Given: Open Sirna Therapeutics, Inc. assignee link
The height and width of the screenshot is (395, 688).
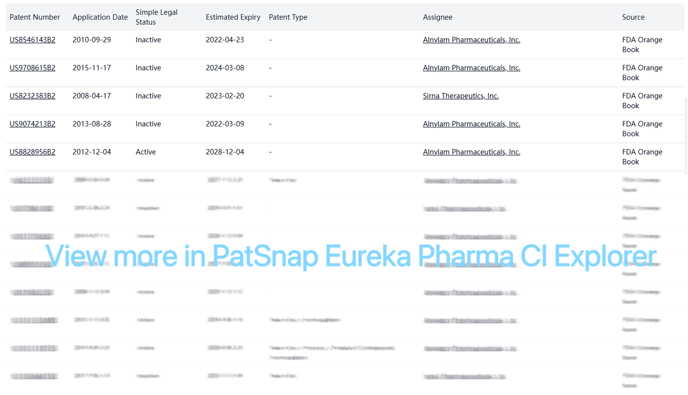Looking at the screenshot, I should pyautogui.click(x=460, y=96).
